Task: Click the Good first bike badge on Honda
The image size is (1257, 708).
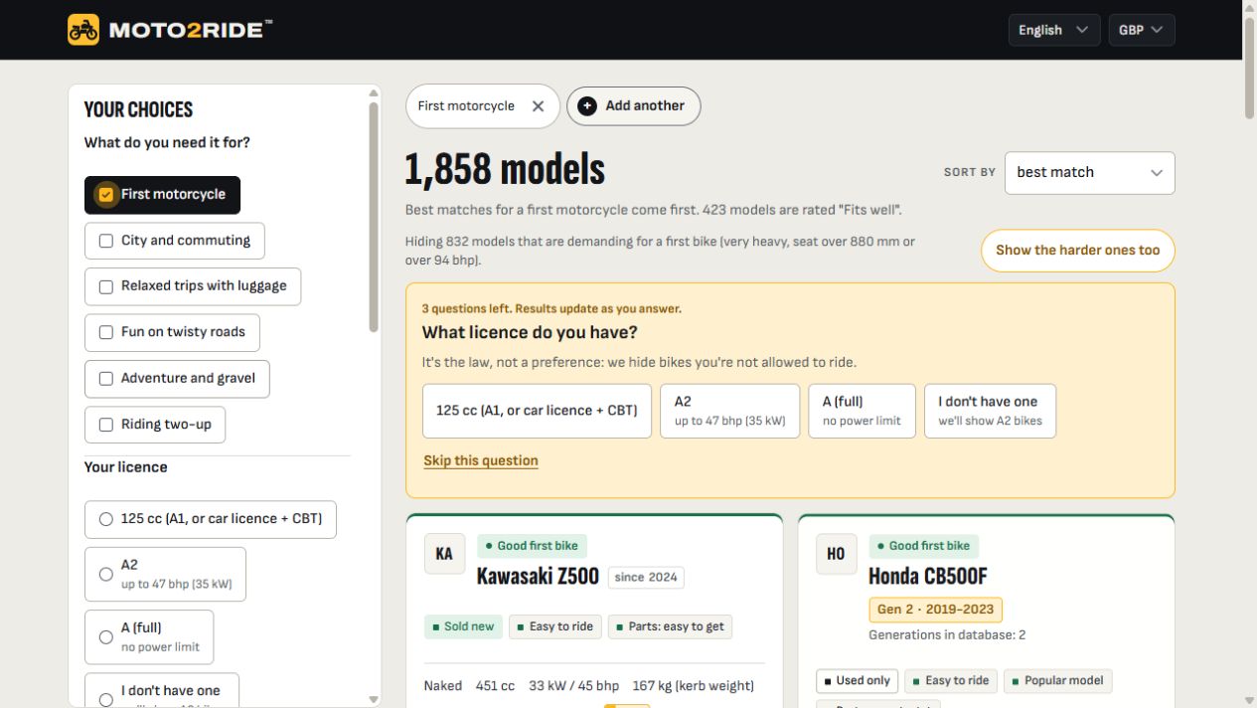Action: pyautogui.click(x=923, y=546)
